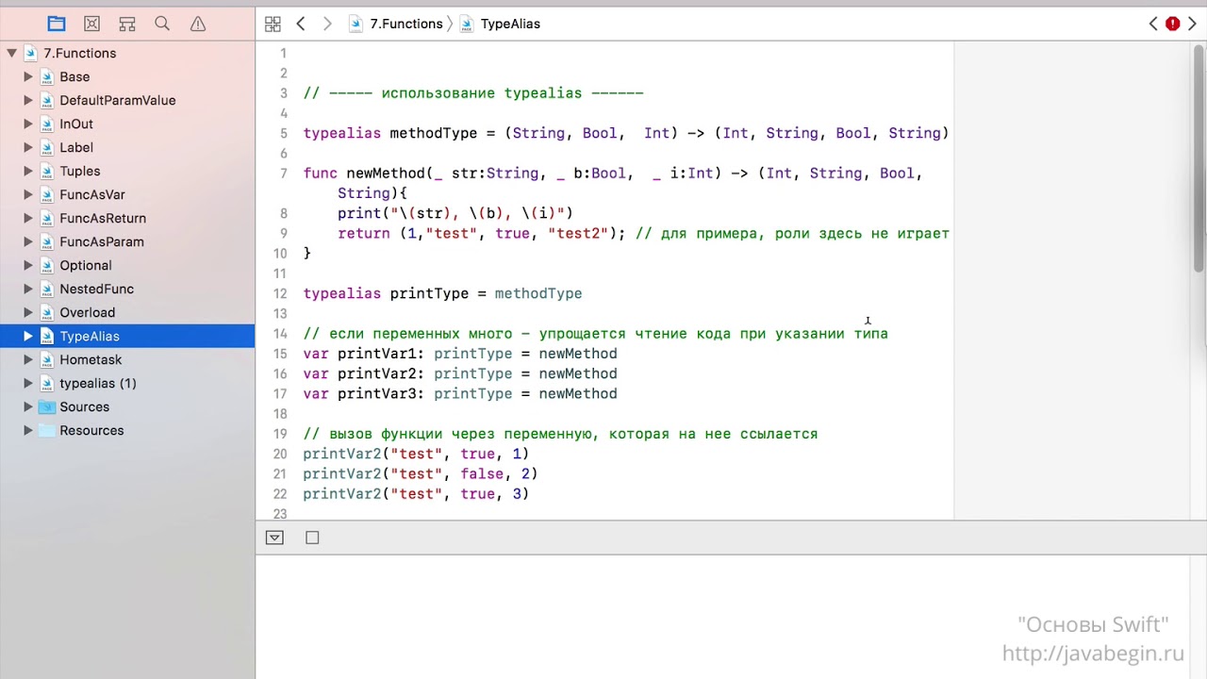Open the Issue navigator warning icon
This screenshot has width=1207, height=679.
tap(198, 24)
